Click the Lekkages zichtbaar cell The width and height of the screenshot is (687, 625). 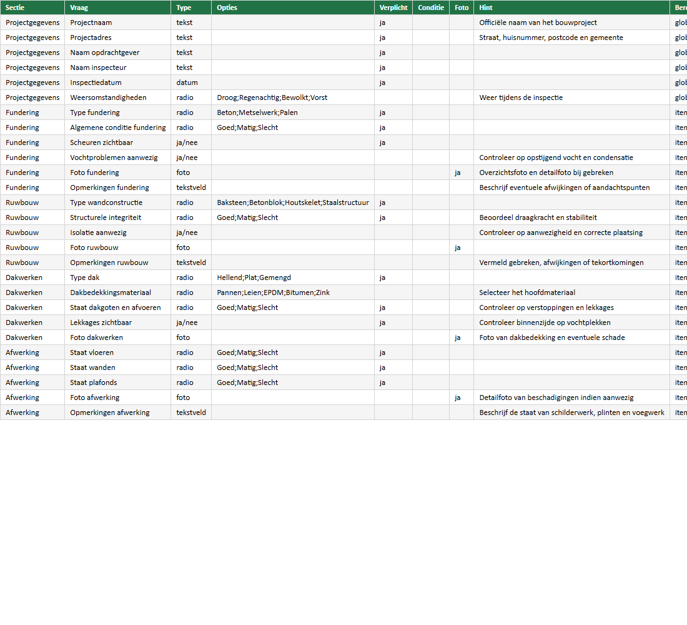tap(98, 322)
